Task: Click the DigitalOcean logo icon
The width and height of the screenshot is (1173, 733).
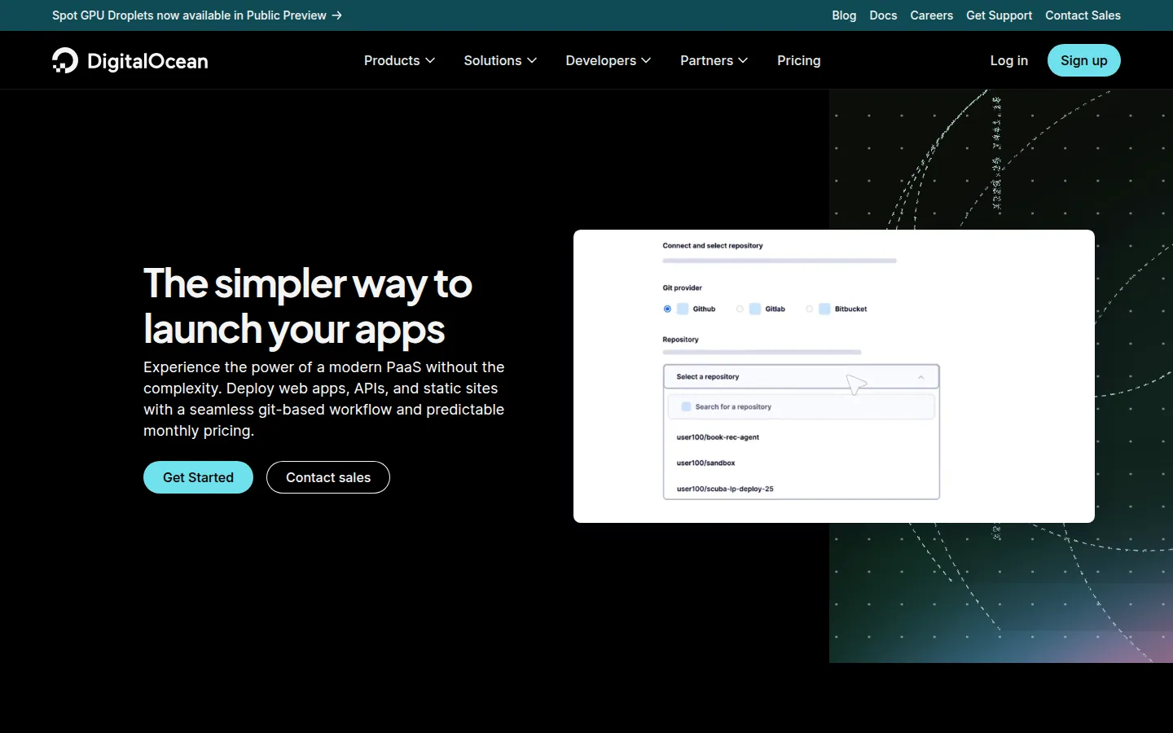Action: point(65,60)
